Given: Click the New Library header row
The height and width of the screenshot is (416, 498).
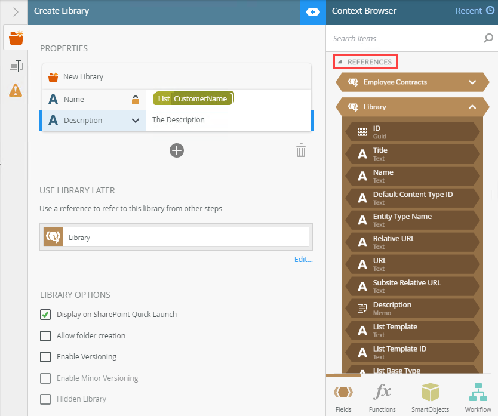Looking at the screenshot, I should coord(177,77).
